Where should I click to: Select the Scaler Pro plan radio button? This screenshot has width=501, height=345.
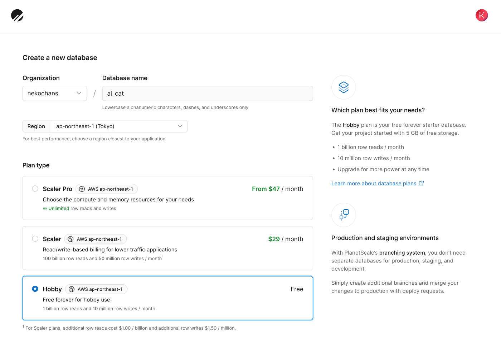click(35, 189)
